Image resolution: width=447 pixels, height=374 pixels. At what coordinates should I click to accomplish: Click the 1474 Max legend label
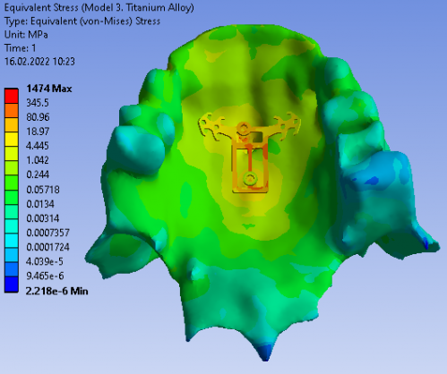pyautogui.click(x=49, y=89)
